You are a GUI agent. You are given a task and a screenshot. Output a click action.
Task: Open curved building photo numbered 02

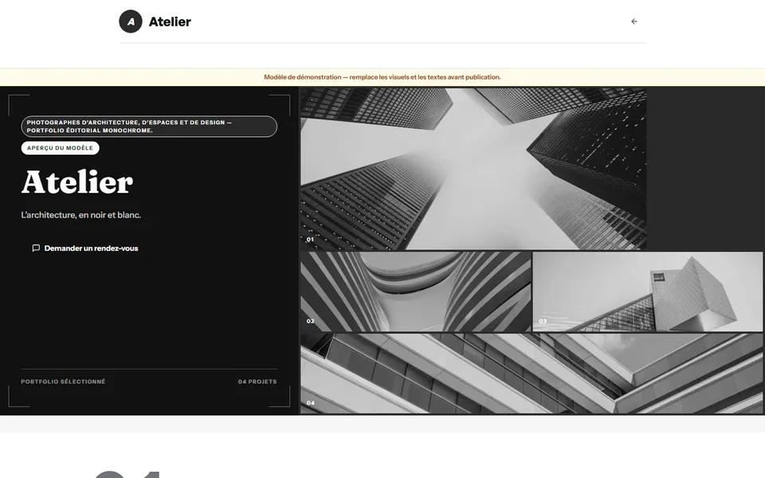point(416,292)
